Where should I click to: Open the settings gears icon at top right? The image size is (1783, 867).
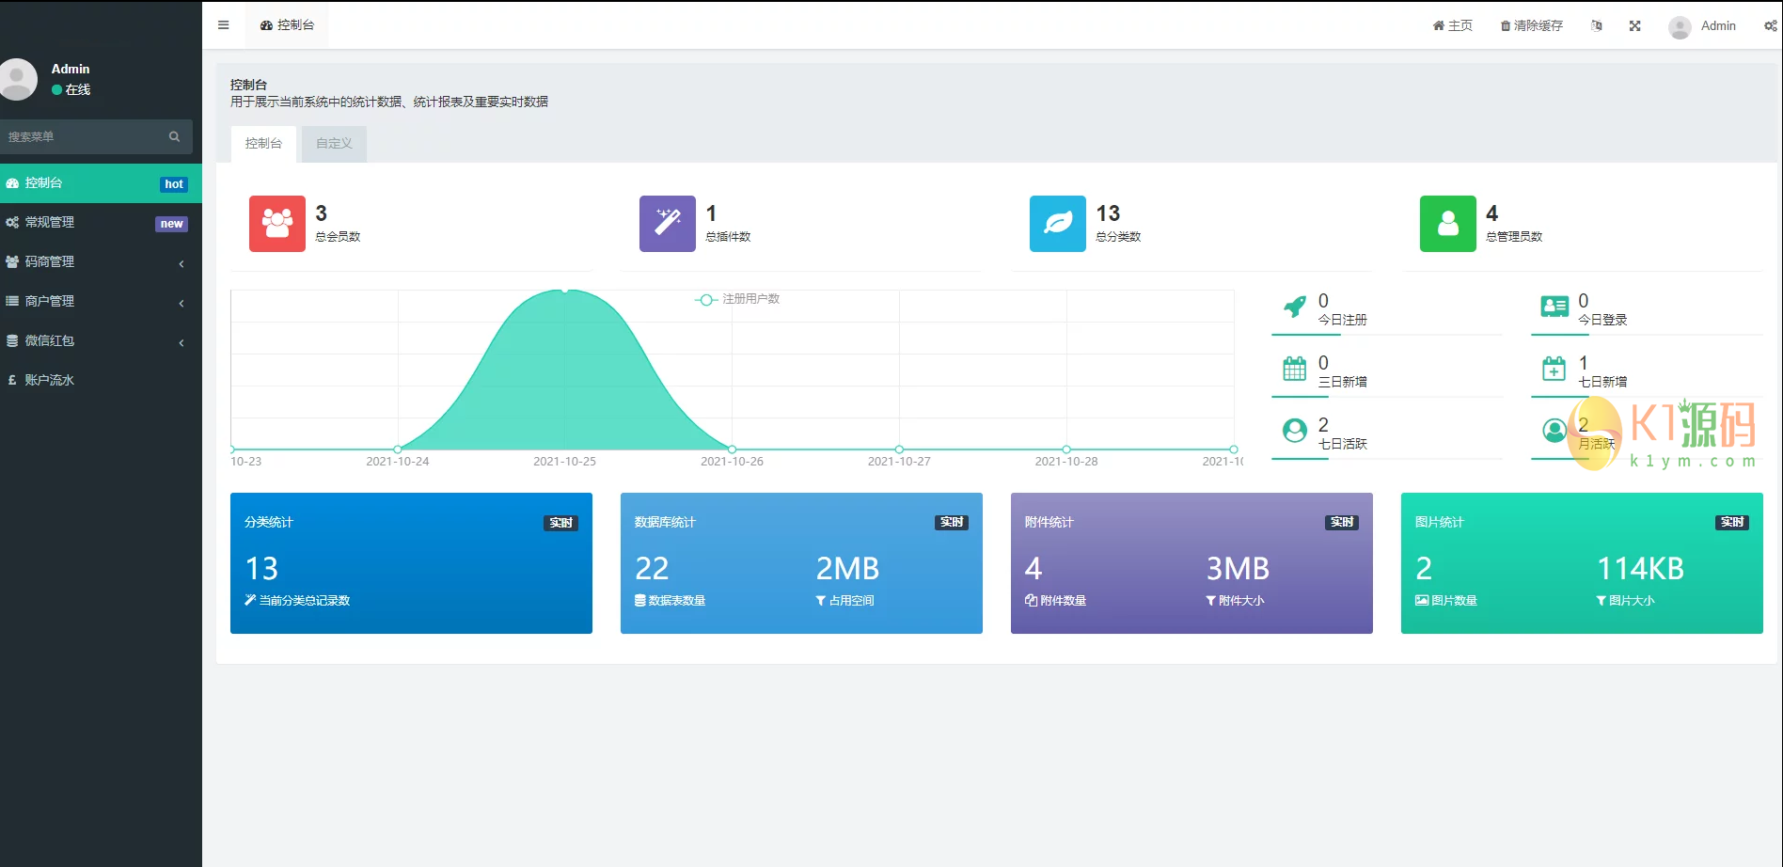pos(1770,26)
